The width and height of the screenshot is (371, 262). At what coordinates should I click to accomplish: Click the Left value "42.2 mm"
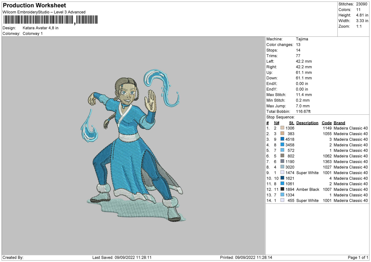pyautogui.click(x=304, y=61)
